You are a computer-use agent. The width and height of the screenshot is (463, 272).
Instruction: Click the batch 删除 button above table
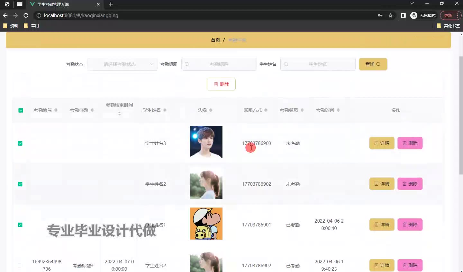[x=221, y=84]
